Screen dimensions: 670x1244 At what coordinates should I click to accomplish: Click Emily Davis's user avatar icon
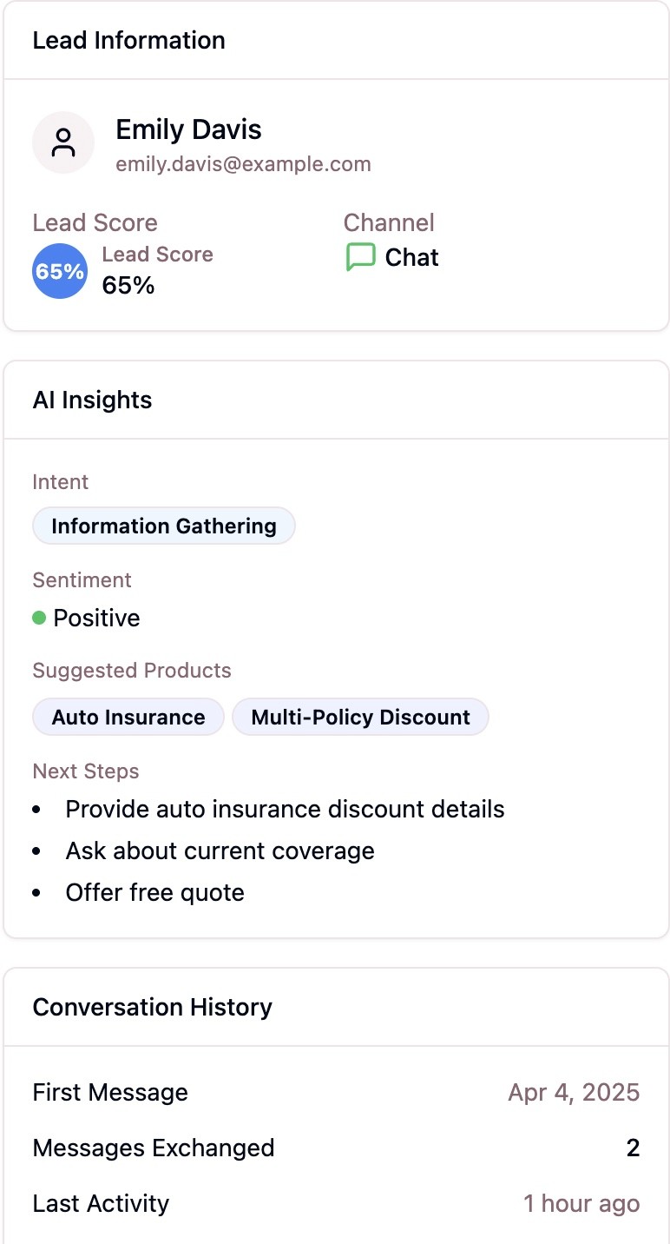click(x=63, y=142)
